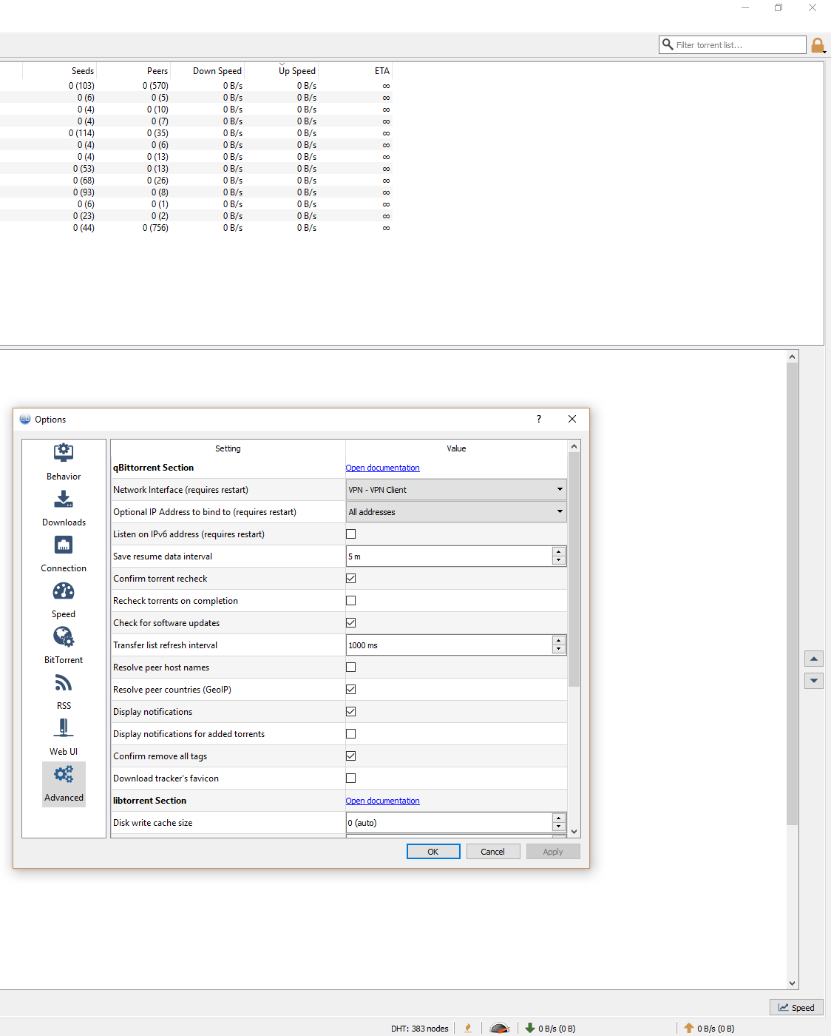
Task: Enable Resolve peer host names
Action: pyautogui.click(x=351, y=667)
